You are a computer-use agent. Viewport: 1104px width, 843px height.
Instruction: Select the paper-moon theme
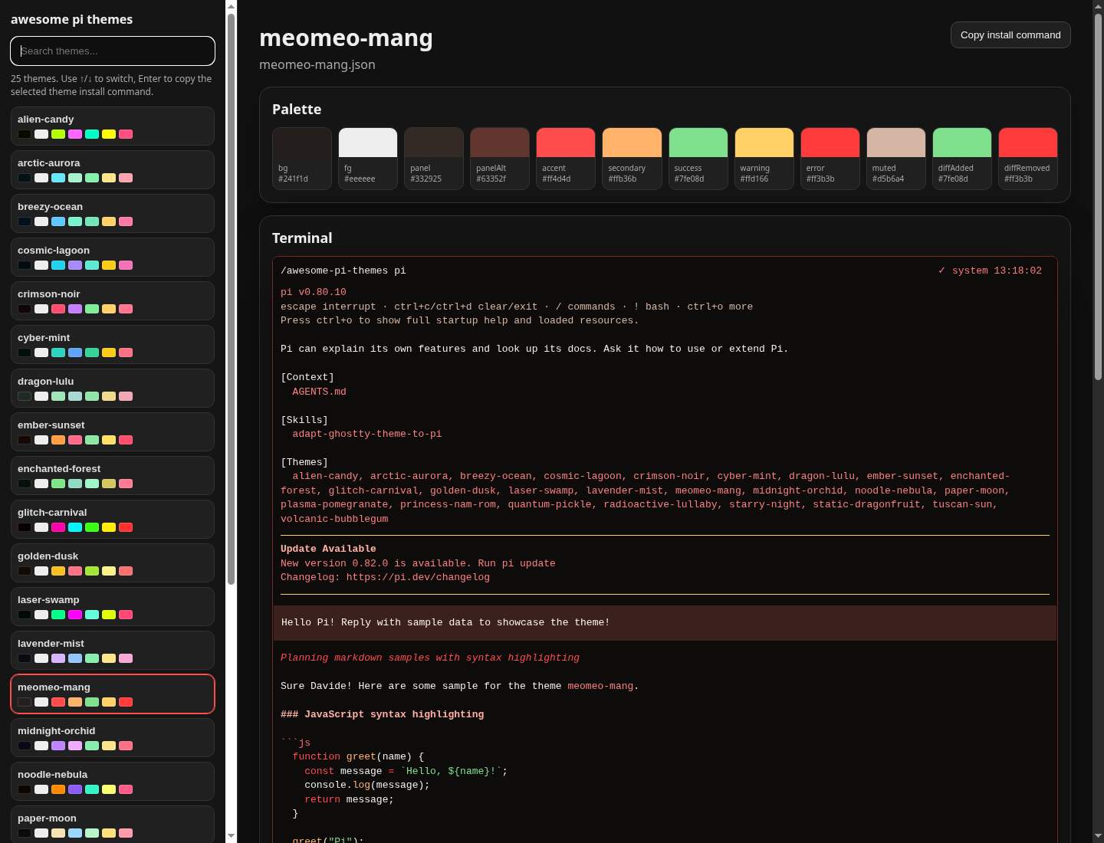113,825
